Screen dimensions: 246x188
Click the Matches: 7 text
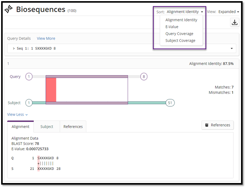pyautogui.click(x=224, y=87)
